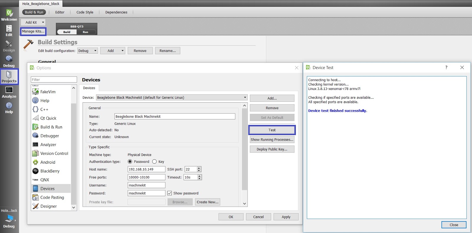Click the Manage Kits... button
Screen dimensions: 472x233
coord(33,31)
